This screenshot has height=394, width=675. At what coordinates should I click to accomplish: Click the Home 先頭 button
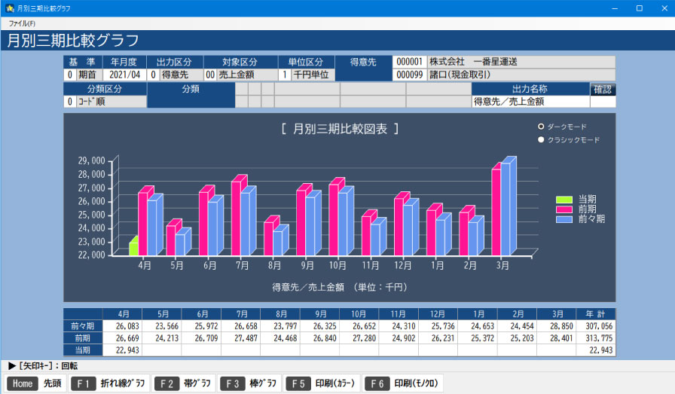(x=34, y=383)
